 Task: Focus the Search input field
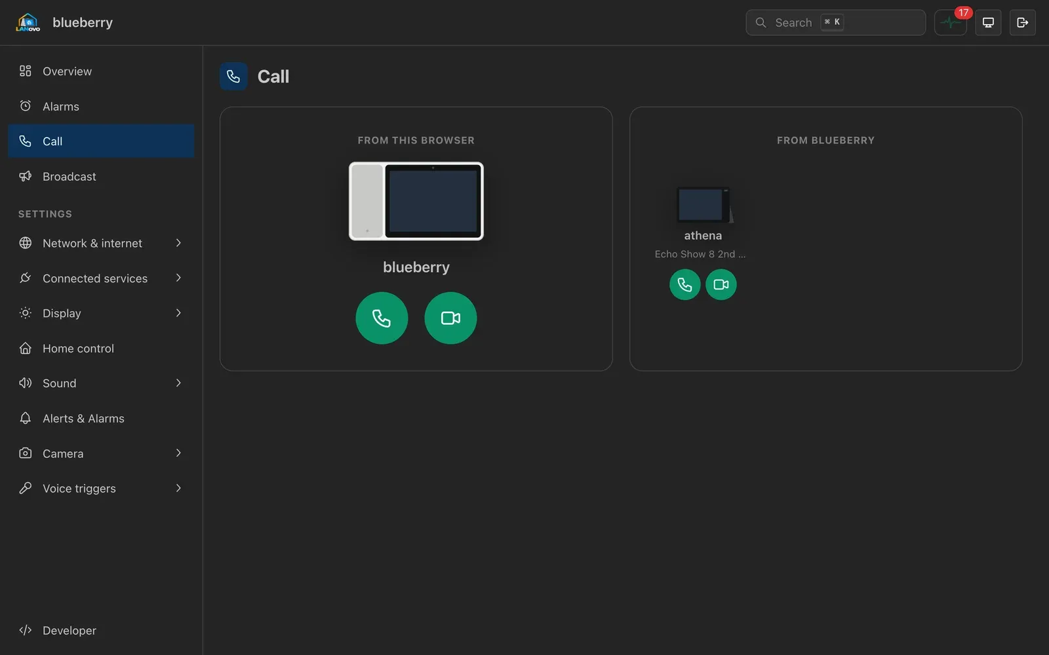pos(835,22)
